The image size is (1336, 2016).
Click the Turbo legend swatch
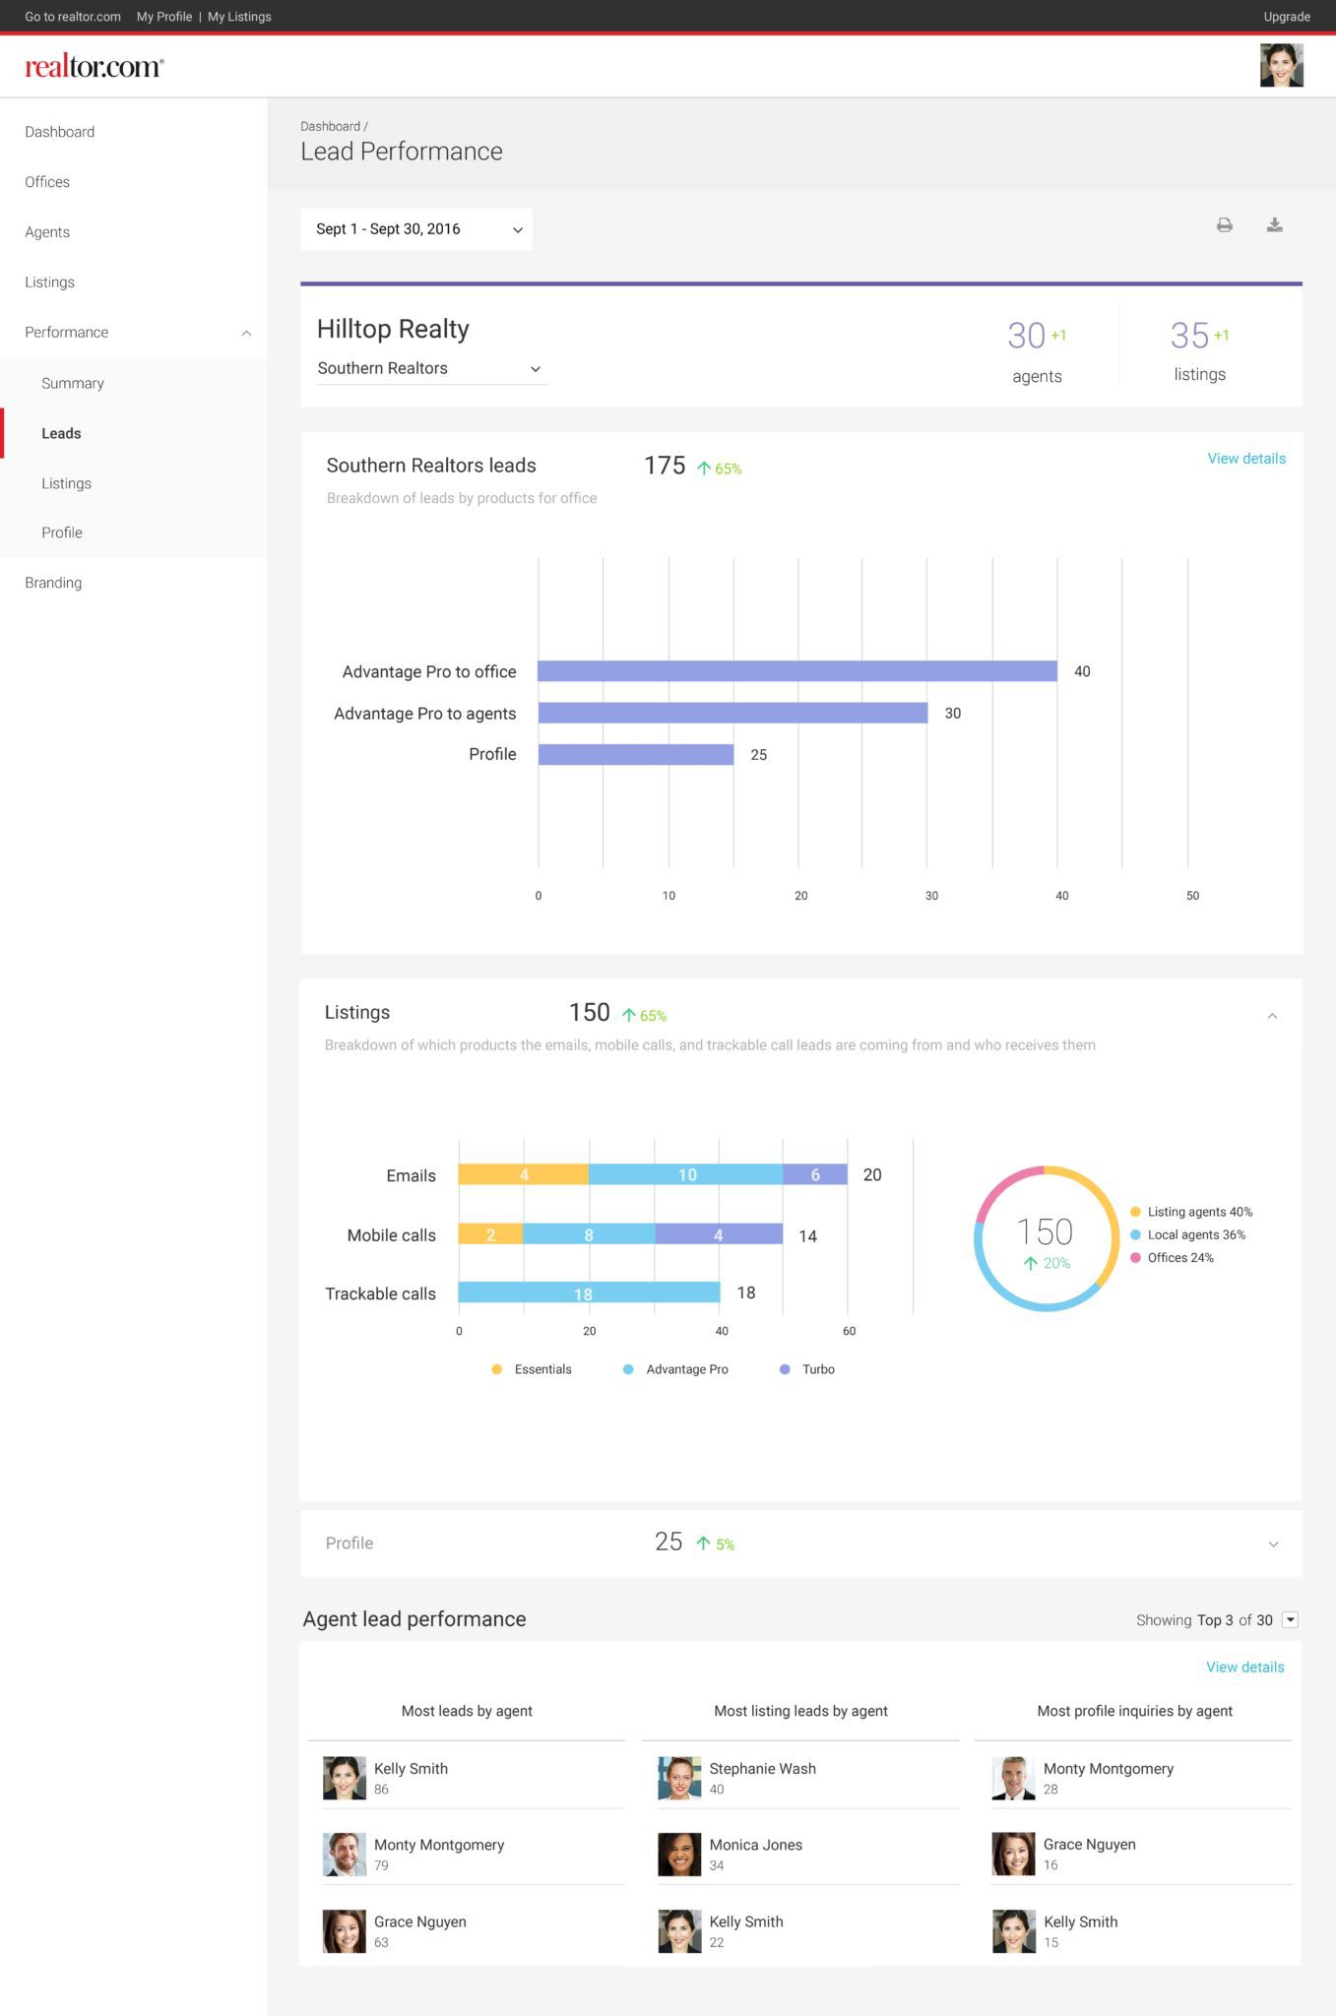(785, 1369)
